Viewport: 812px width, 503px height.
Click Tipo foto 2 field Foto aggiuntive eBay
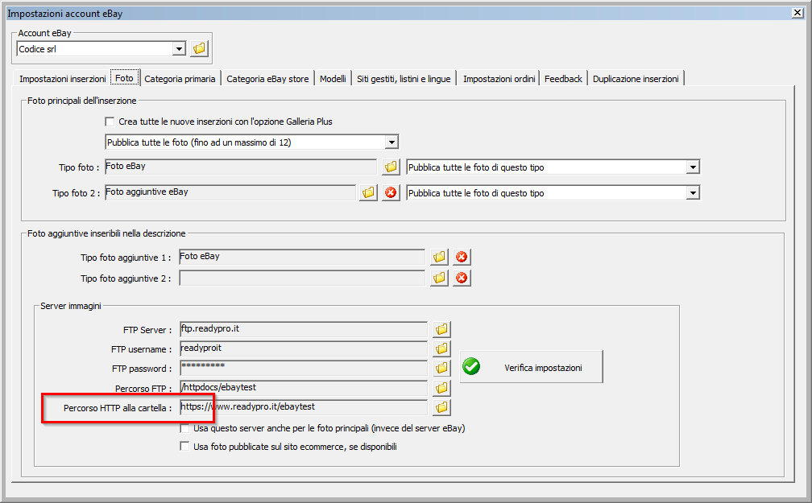pos(230,192)
